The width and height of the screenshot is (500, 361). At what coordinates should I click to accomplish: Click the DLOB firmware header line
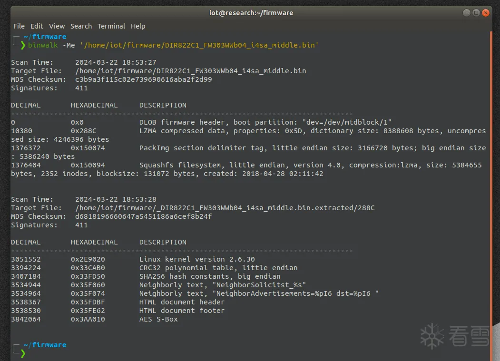265,122
